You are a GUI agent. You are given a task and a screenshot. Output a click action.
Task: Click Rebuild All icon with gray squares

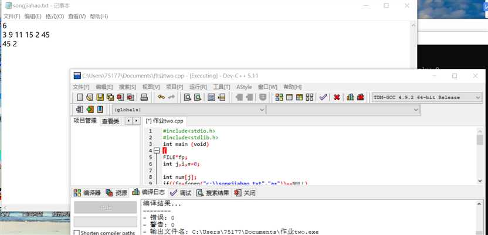(309, 97)
